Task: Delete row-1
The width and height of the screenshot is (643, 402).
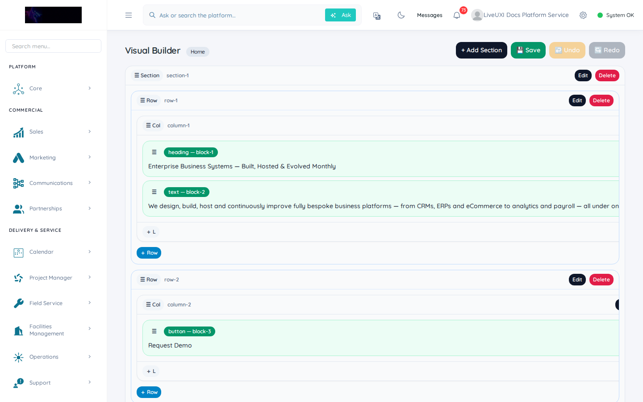Action: tap(601, 100)
